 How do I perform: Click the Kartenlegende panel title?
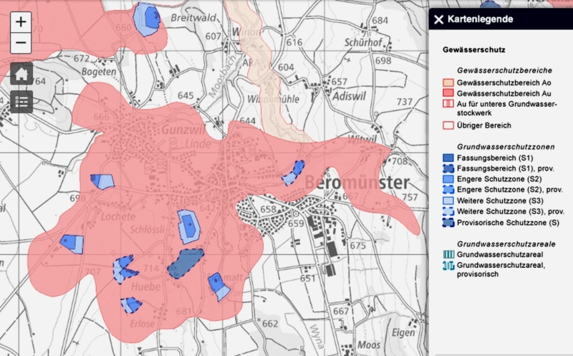point(480,19)
